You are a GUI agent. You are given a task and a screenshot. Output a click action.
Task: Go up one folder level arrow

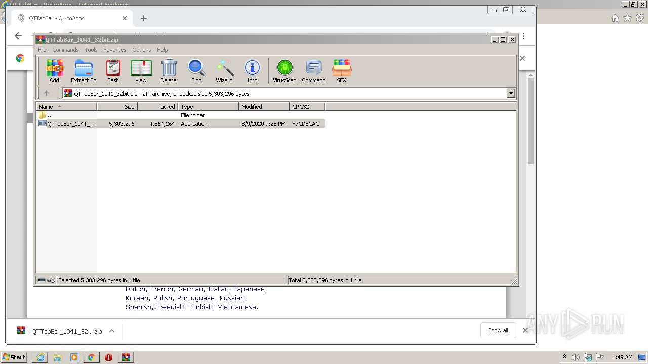click(x=47, y=93)
